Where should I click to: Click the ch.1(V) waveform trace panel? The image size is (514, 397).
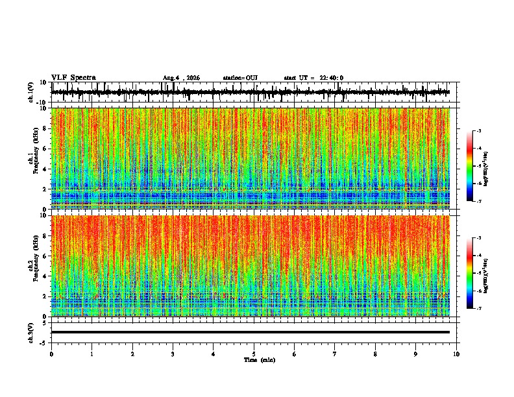pyautogui.click(x=254, y=92)
